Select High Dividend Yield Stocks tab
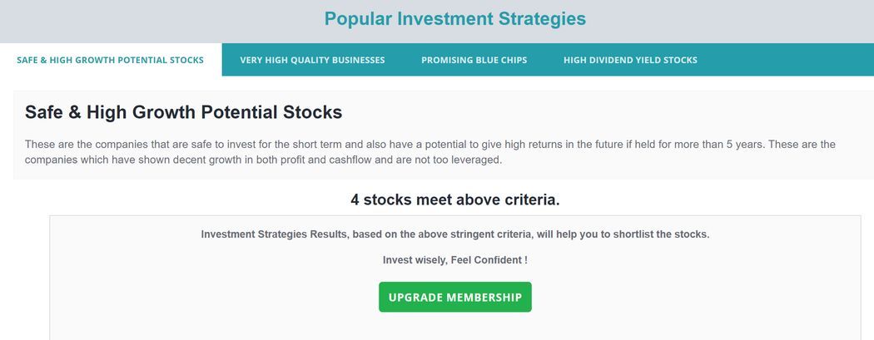The image size is (874, 340). click(x=630, y=60)
